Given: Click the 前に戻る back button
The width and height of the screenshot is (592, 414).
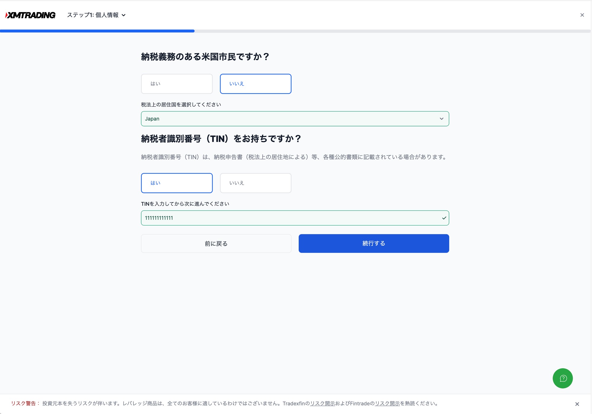Looking at the screenshot, I should coord(216,244).
